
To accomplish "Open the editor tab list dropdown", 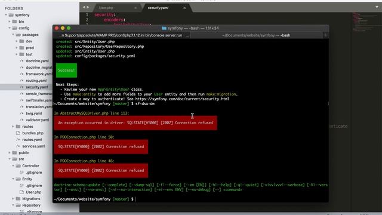I will coord(377,7).
